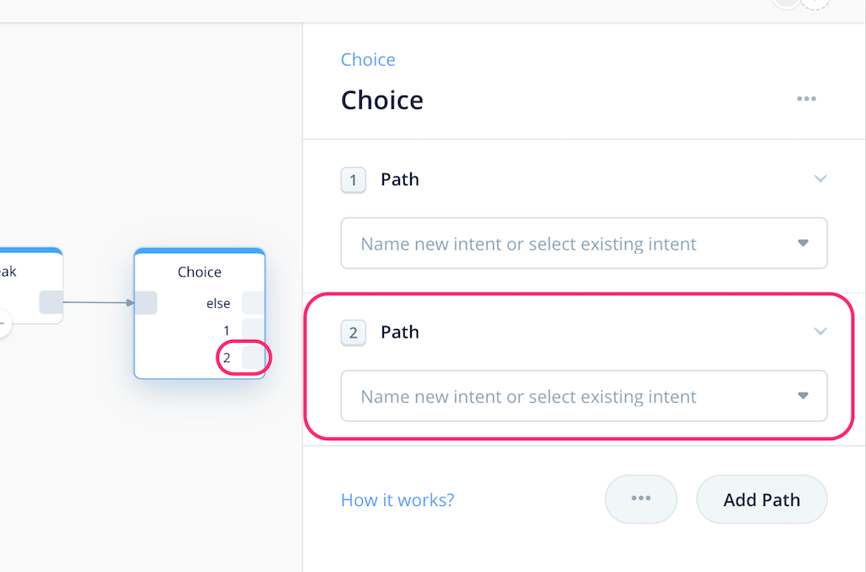The width and height of the screenshot is (866, 572).
Task: Click the more options button beside Add Path
Action: tap(640, 499)
